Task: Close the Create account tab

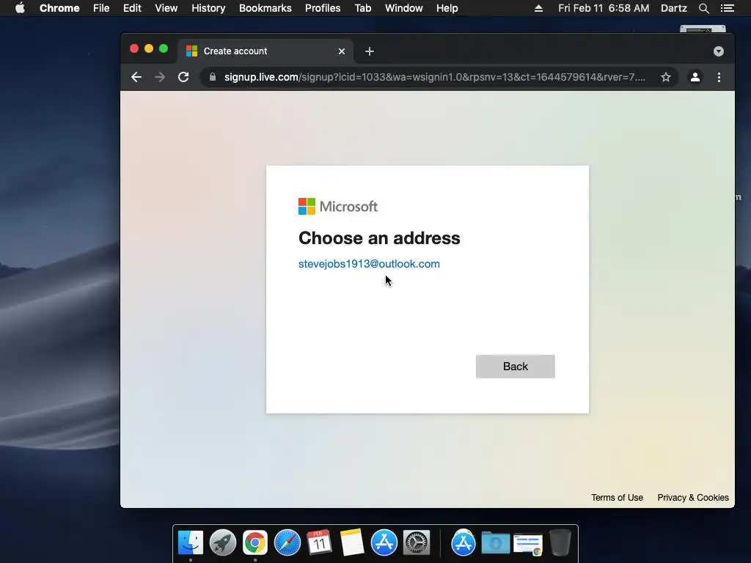Action: 342,51
